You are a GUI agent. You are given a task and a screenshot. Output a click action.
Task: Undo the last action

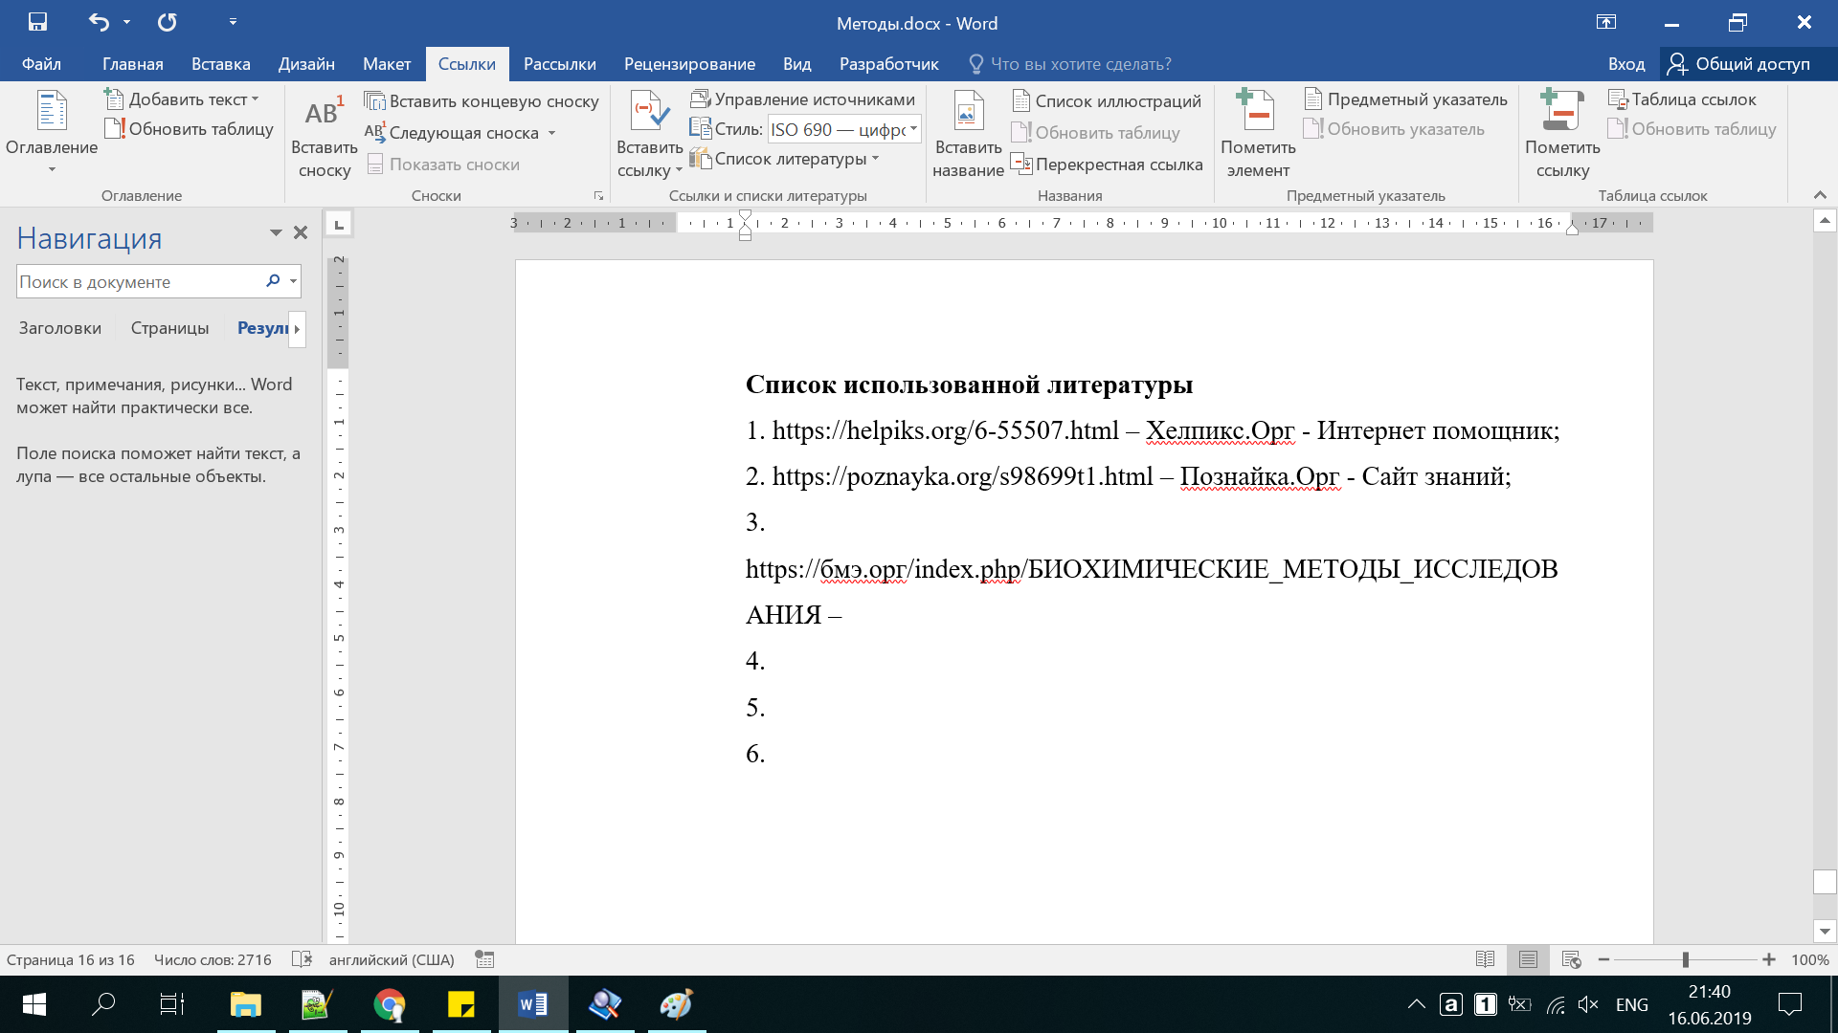pos(99,22)
